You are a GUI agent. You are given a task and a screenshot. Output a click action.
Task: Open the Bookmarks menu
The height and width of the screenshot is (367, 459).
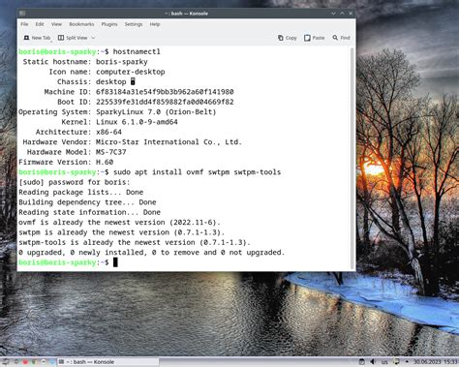(x=81, y=24)
